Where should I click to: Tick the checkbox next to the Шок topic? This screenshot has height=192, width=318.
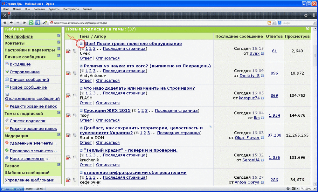pos(81,44)
